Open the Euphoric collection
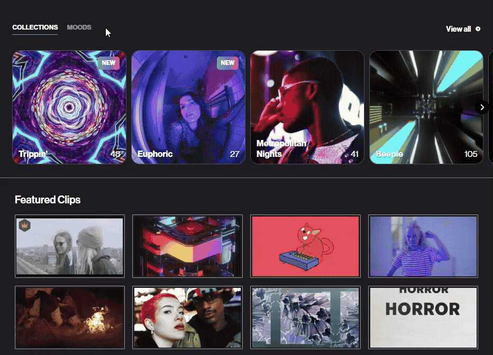This screenshot has width=493, height=355. coord(188,107)
